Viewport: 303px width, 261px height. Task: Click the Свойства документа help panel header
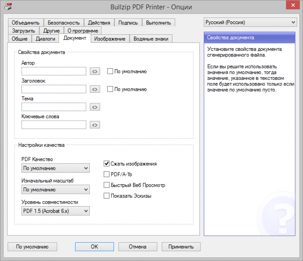250,38
